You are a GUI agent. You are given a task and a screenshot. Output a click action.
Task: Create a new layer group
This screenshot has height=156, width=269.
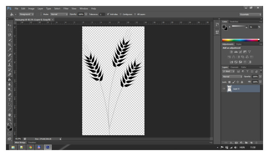pyautogui.click(x=246, y=143)
